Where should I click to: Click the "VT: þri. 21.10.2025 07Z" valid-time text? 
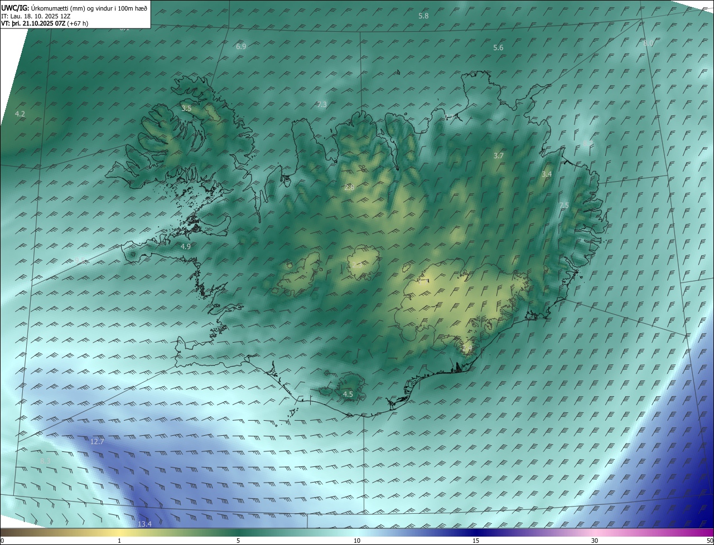pos(33,23)
